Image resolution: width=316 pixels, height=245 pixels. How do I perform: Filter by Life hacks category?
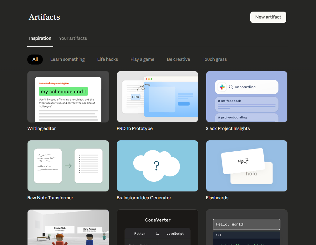coord(108,59)
